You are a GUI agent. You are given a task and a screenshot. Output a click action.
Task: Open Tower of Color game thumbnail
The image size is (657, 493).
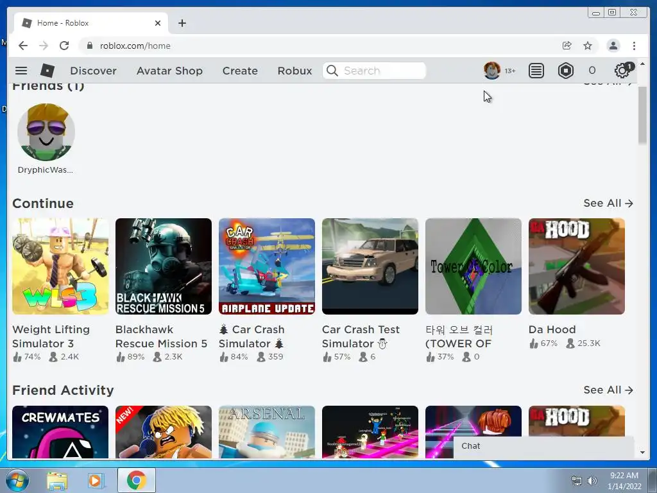(474, 266)
